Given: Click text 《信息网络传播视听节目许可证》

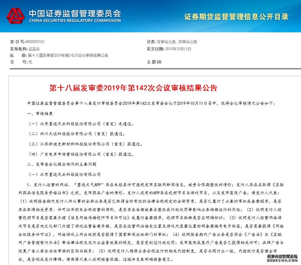Looking at the screenshot, I should (99, 218).
